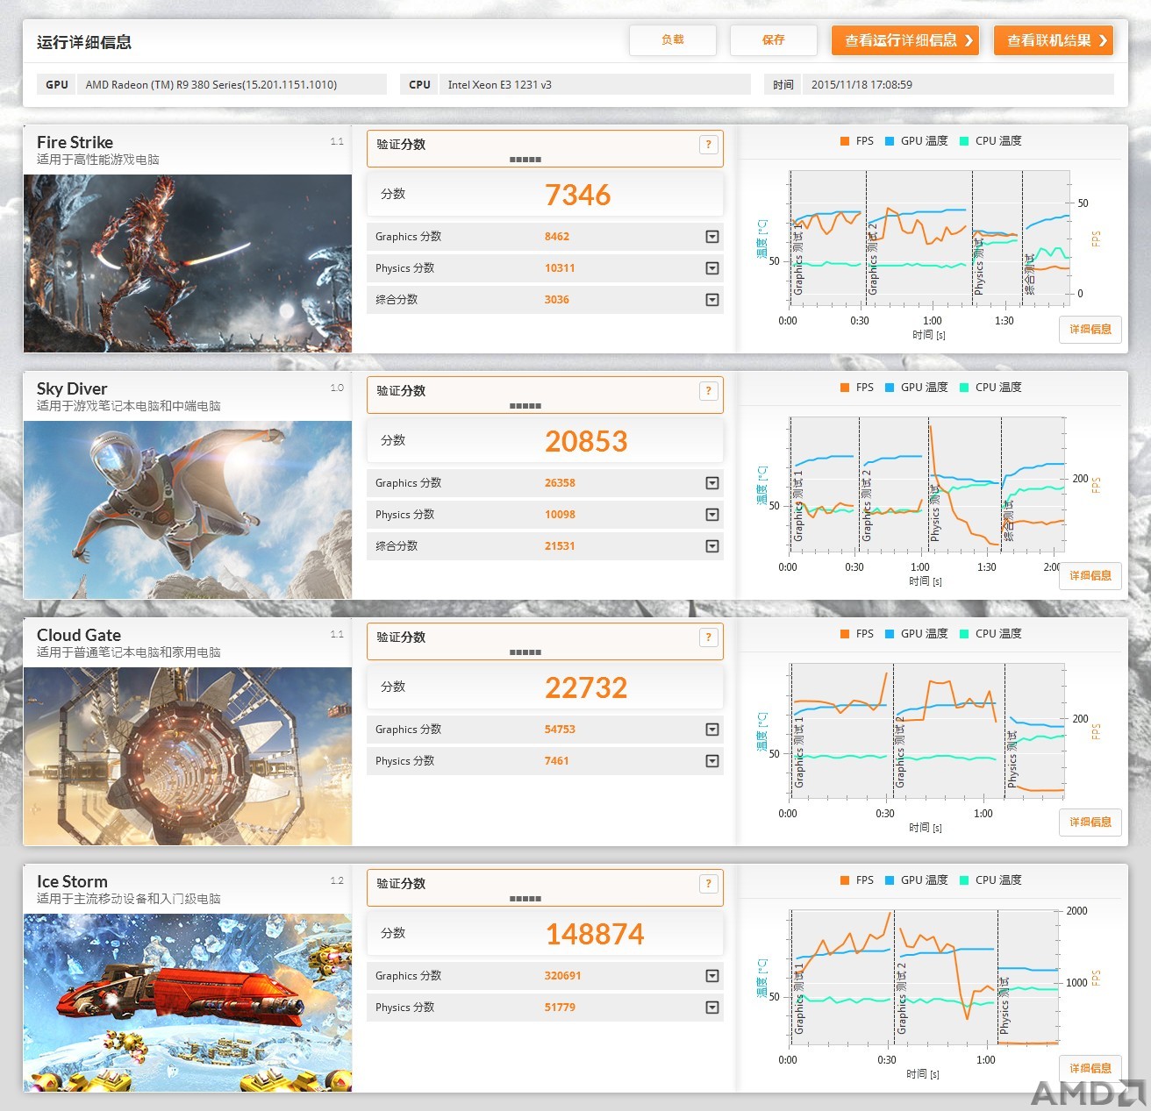This screenshot has height=1111, width=1151.
Task: Toggle FPS legend swatch in Ice Storm chart
Action: pos(844,880)
